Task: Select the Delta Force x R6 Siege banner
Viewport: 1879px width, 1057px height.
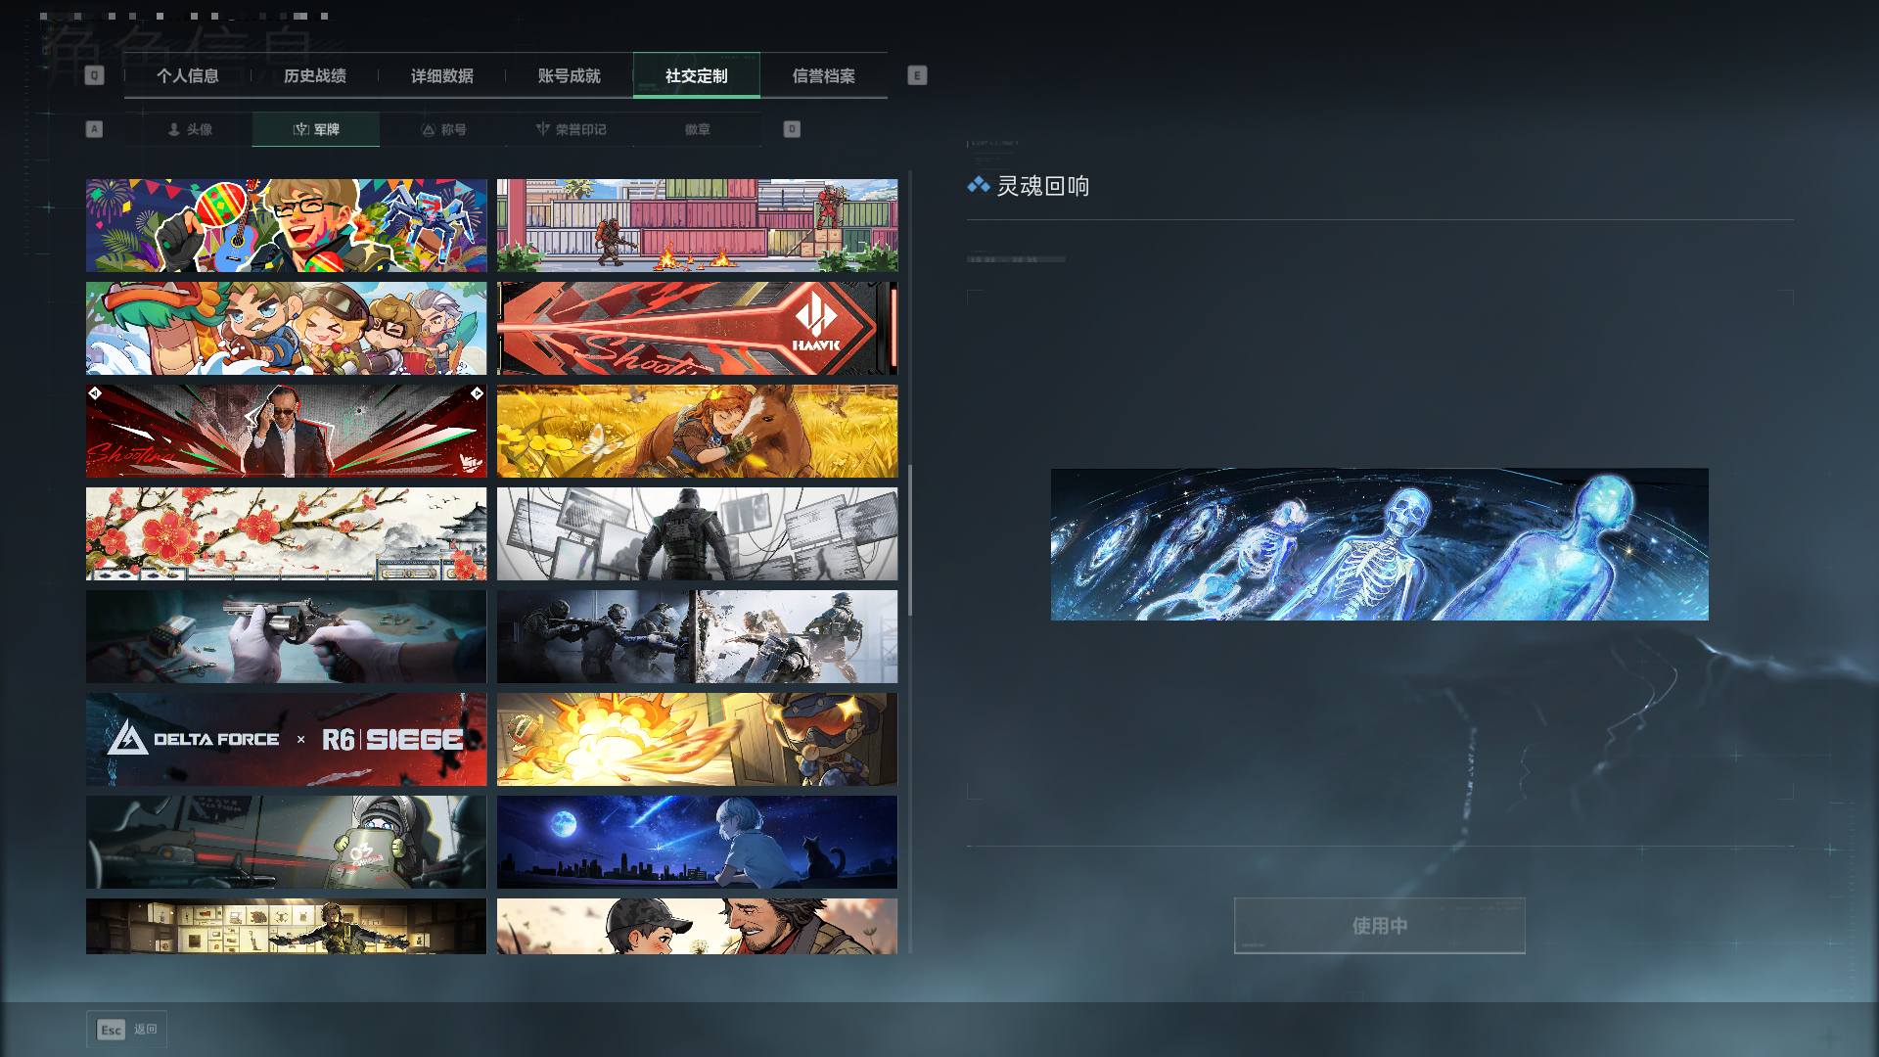Action: [286, 740]
